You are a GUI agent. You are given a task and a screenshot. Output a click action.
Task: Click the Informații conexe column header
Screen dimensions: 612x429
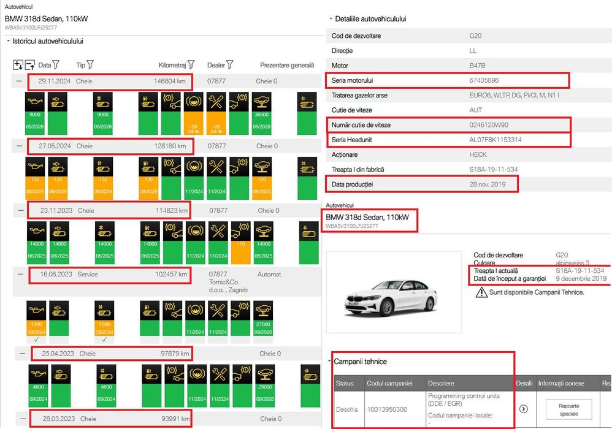pyautogui.click(x=561, y=384)
